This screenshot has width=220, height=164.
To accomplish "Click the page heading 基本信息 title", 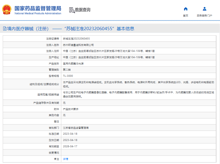I will pyautogui.click(x=125, y=29).
